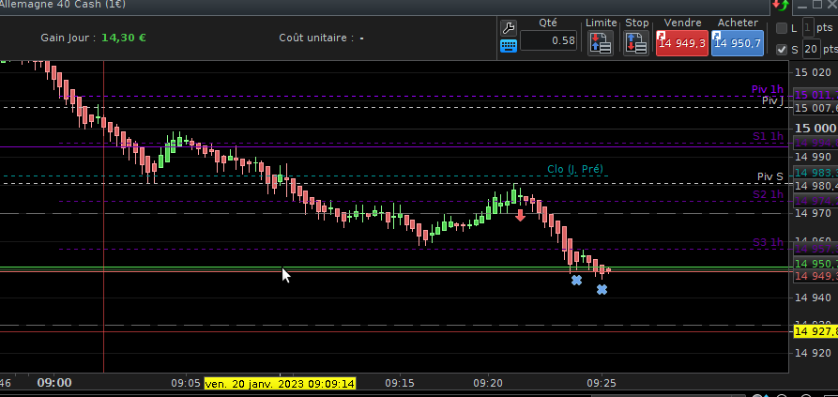Click the Coût unitaire label
Image resolution: width=838 pixels, height=397 pixels.
pos(316,38)
